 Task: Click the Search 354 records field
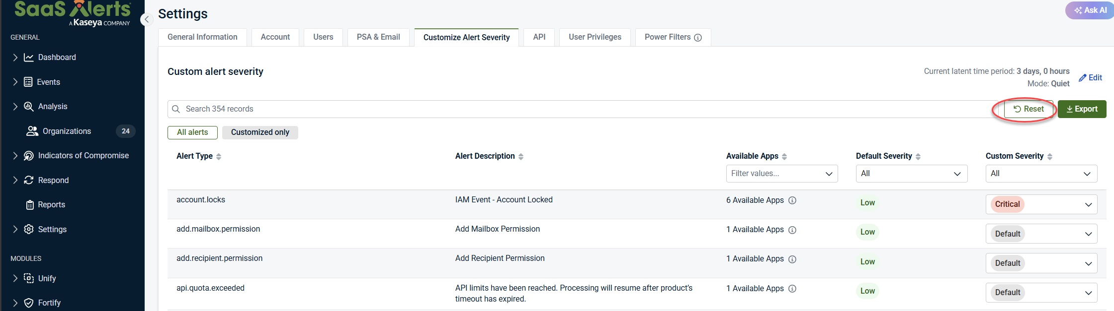577,109
